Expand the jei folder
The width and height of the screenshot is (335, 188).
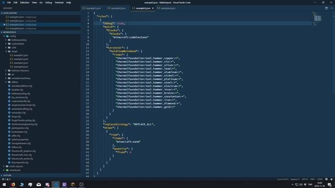tap(6, 74)
